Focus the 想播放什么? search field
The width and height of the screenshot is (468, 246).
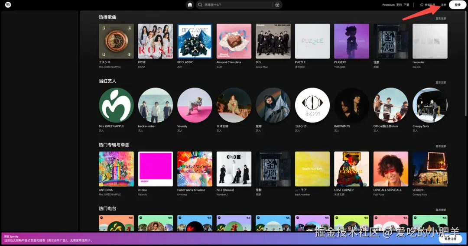coord(239,5)
